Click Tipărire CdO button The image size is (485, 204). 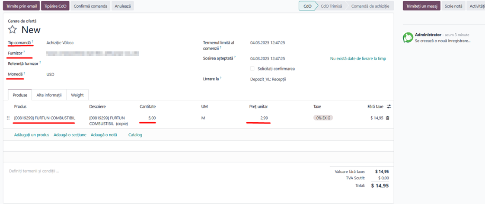tap(55, 6)
